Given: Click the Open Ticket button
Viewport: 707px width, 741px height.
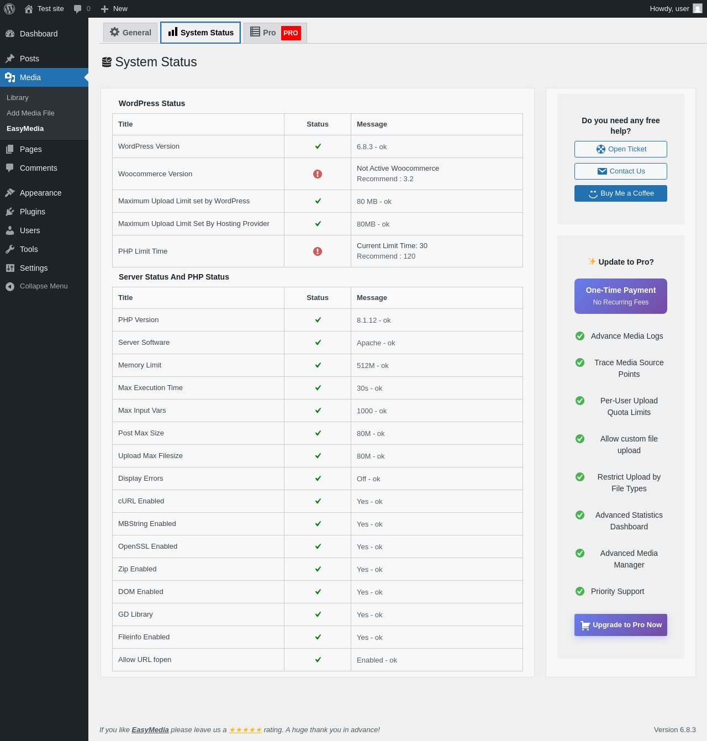Looking at the screenshot, I should (621, 149).
